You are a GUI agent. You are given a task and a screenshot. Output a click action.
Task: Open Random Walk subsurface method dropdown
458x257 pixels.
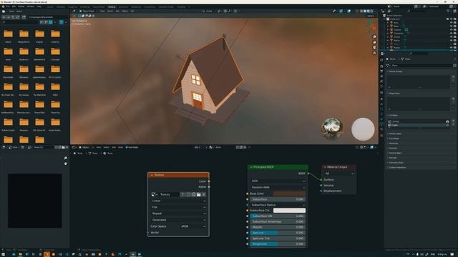(x=278, y=187)
